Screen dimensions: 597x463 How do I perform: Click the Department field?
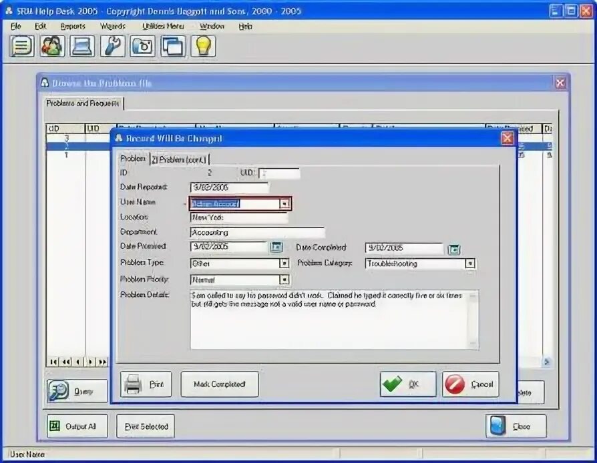click(257, 232)
